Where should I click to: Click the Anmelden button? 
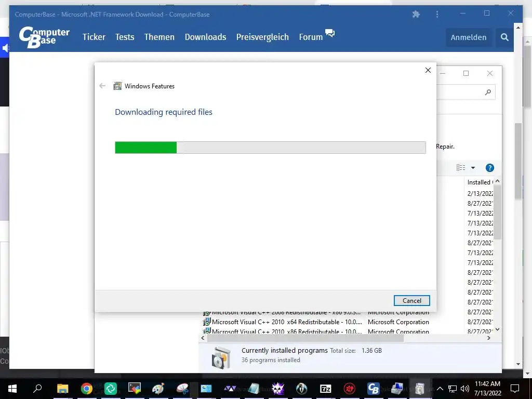tap(468, 37)
